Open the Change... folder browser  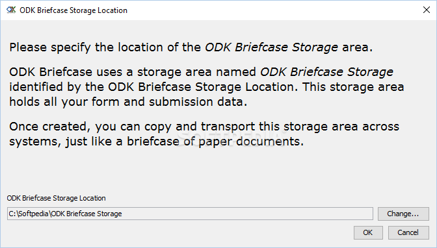[403, 214]
